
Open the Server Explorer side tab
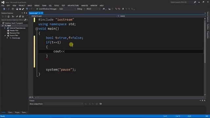point(208,17)
